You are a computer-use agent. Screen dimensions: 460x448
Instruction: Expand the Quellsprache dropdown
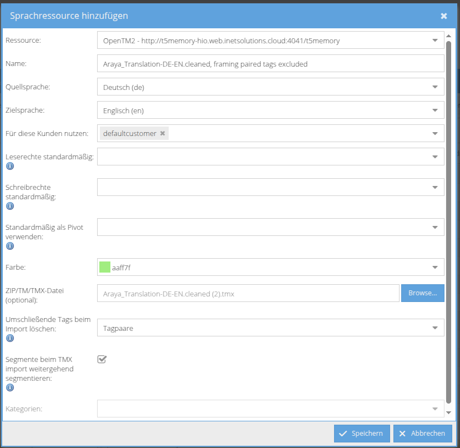(434, 87)
